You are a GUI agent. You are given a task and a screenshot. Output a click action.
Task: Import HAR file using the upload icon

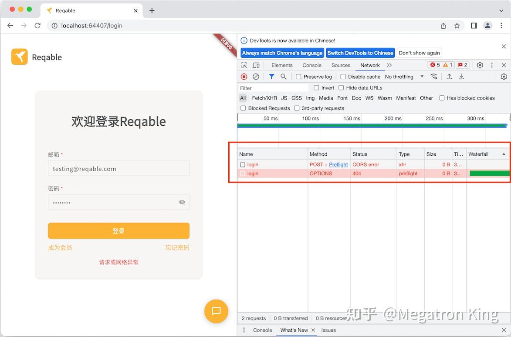click(449, 77)
